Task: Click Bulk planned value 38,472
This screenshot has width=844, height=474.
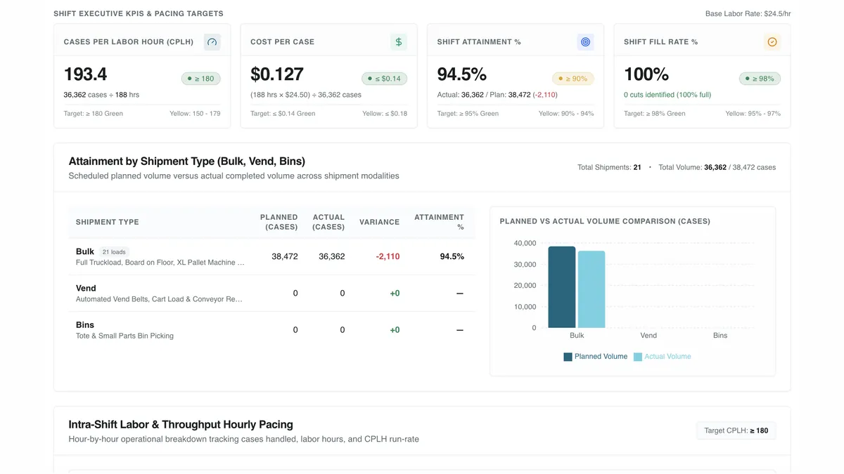Action: pos(285,256)
